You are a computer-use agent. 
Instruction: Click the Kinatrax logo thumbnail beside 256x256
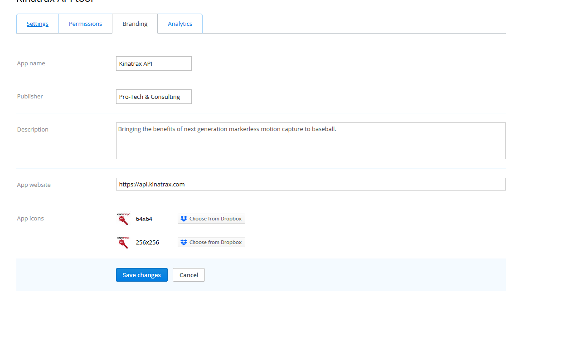coord(123,242)
